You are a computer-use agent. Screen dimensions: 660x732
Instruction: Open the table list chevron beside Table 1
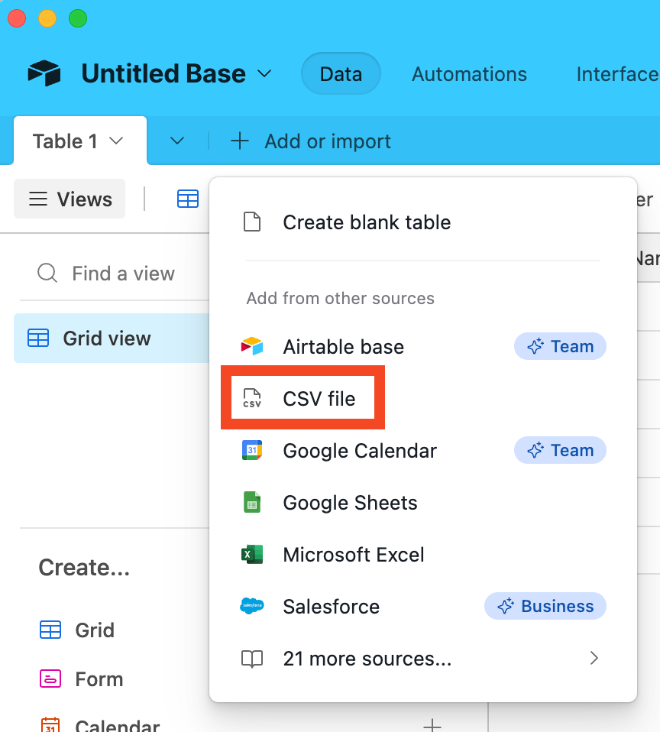point(176,141)
